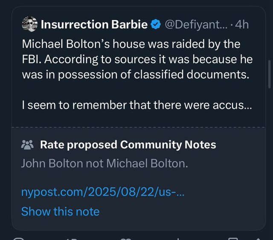The image size is (273, 240).
Task: Click the Insurrection Barbie display name
Action: tap(94, 25)
